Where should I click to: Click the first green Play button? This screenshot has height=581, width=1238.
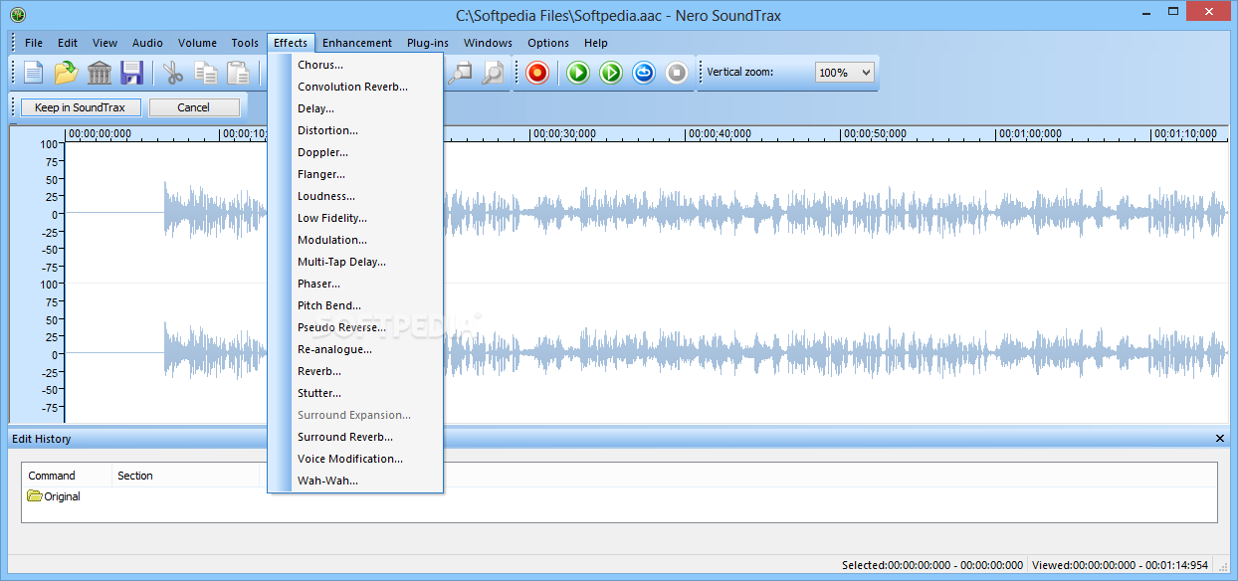(x=578, y=73)
